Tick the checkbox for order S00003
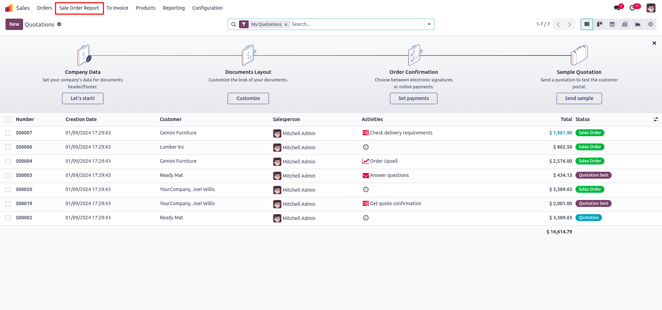Image resolution: width=662 pixels, height=310 pixels. click(8, 176)
